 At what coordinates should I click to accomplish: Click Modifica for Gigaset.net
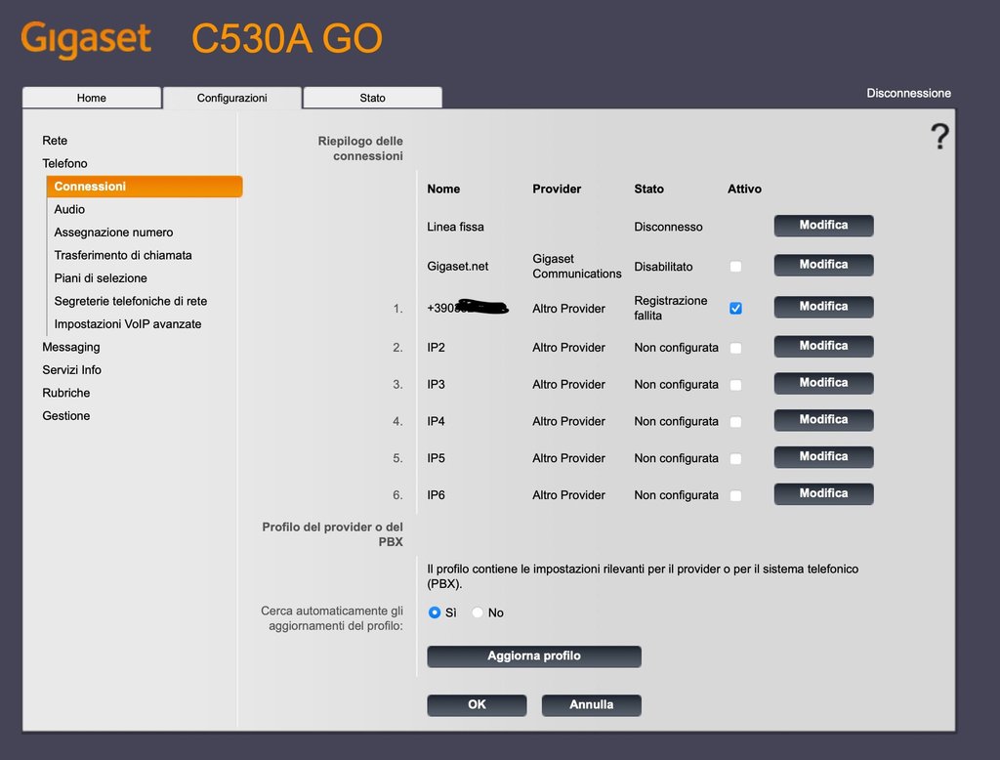tap(824, 265)
